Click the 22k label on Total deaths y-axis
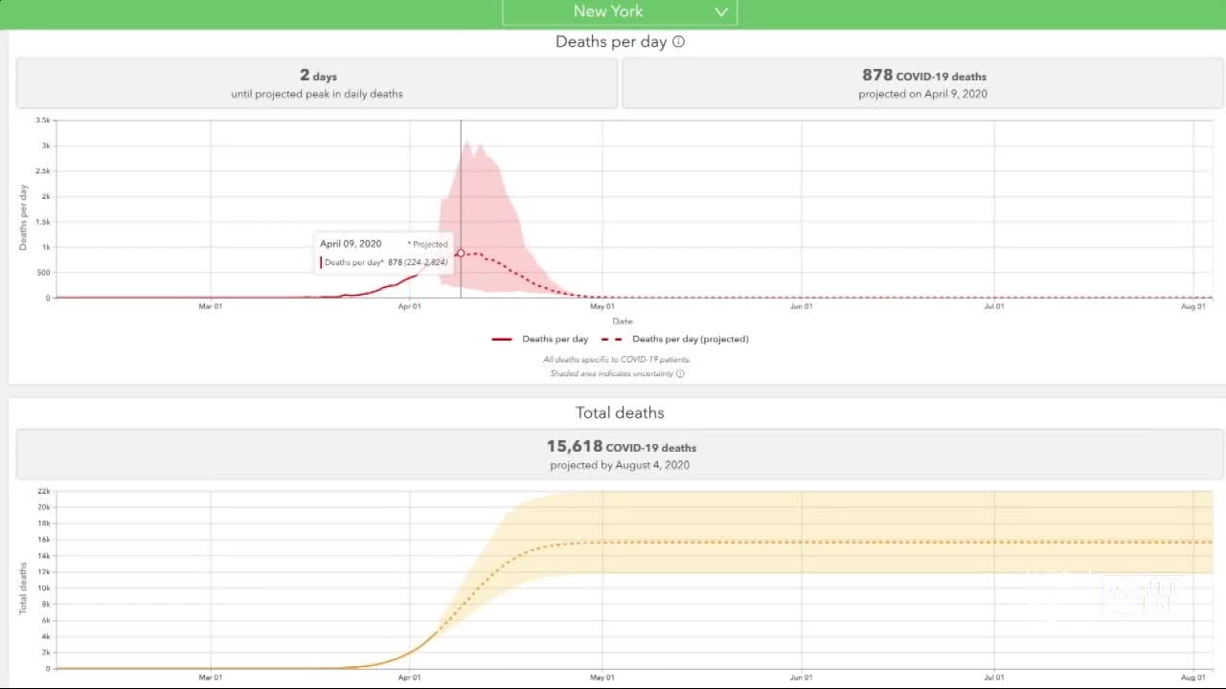The image size is (1226, 689). 44,492
